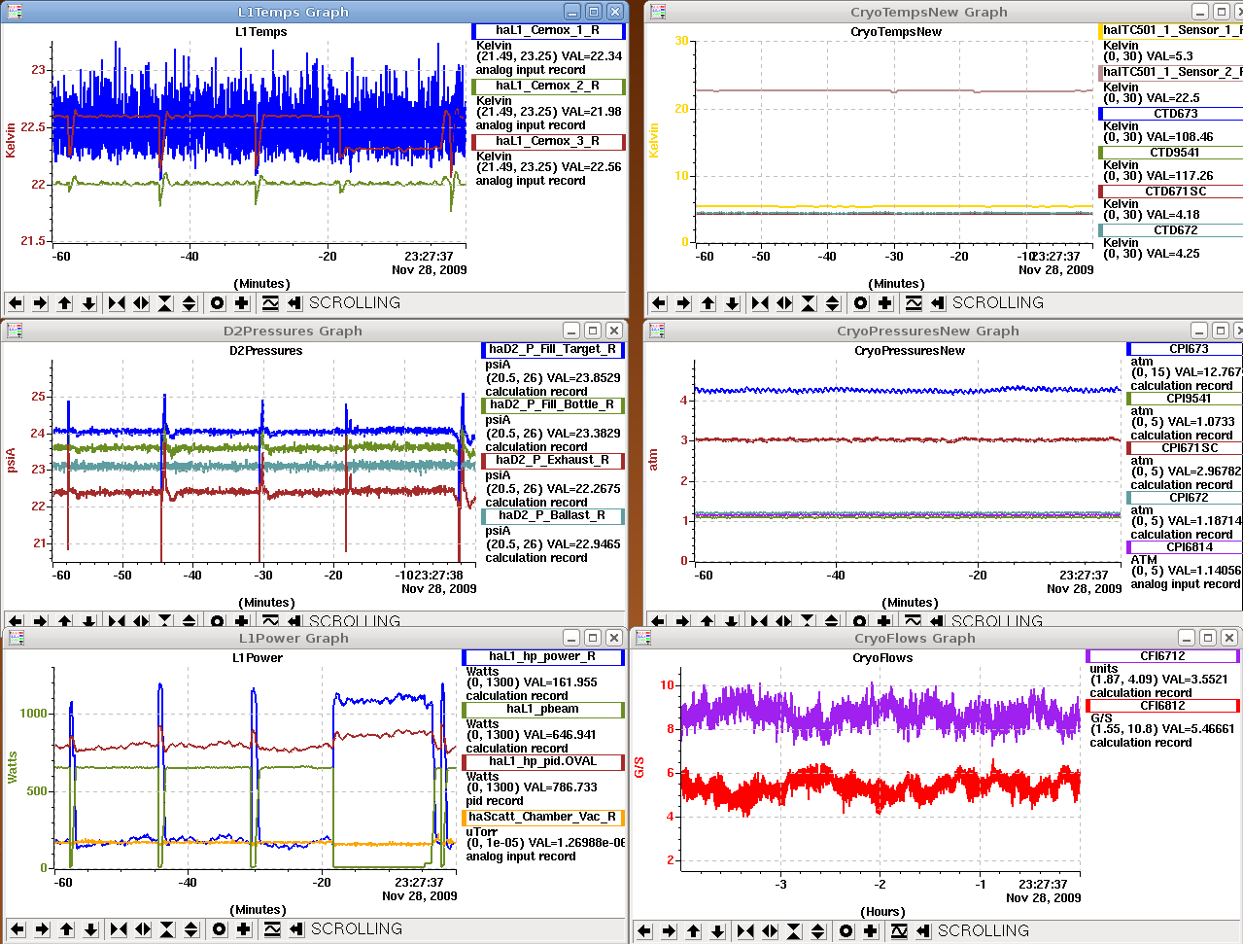
Task: Click SCROLLING status text in L1Power Graph
Action: click(356, 929)
